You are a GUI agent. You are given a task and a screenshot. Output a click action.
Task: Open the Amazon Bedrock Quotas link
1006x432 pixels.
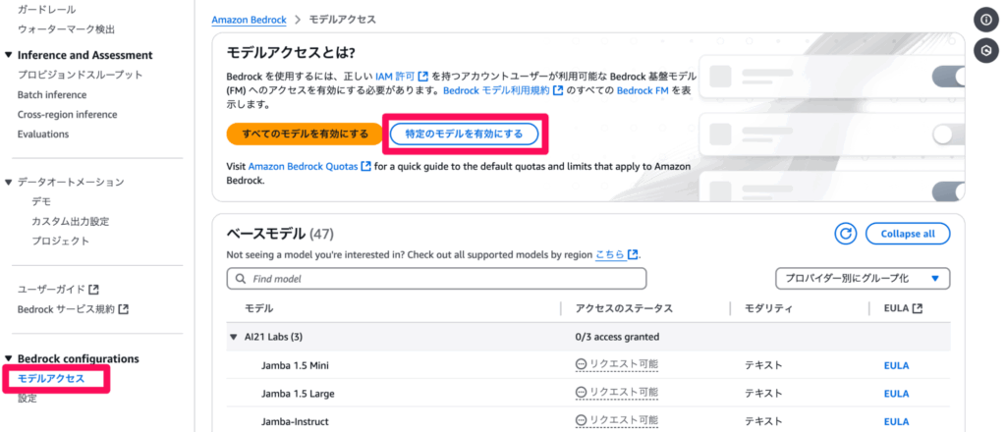303,166
